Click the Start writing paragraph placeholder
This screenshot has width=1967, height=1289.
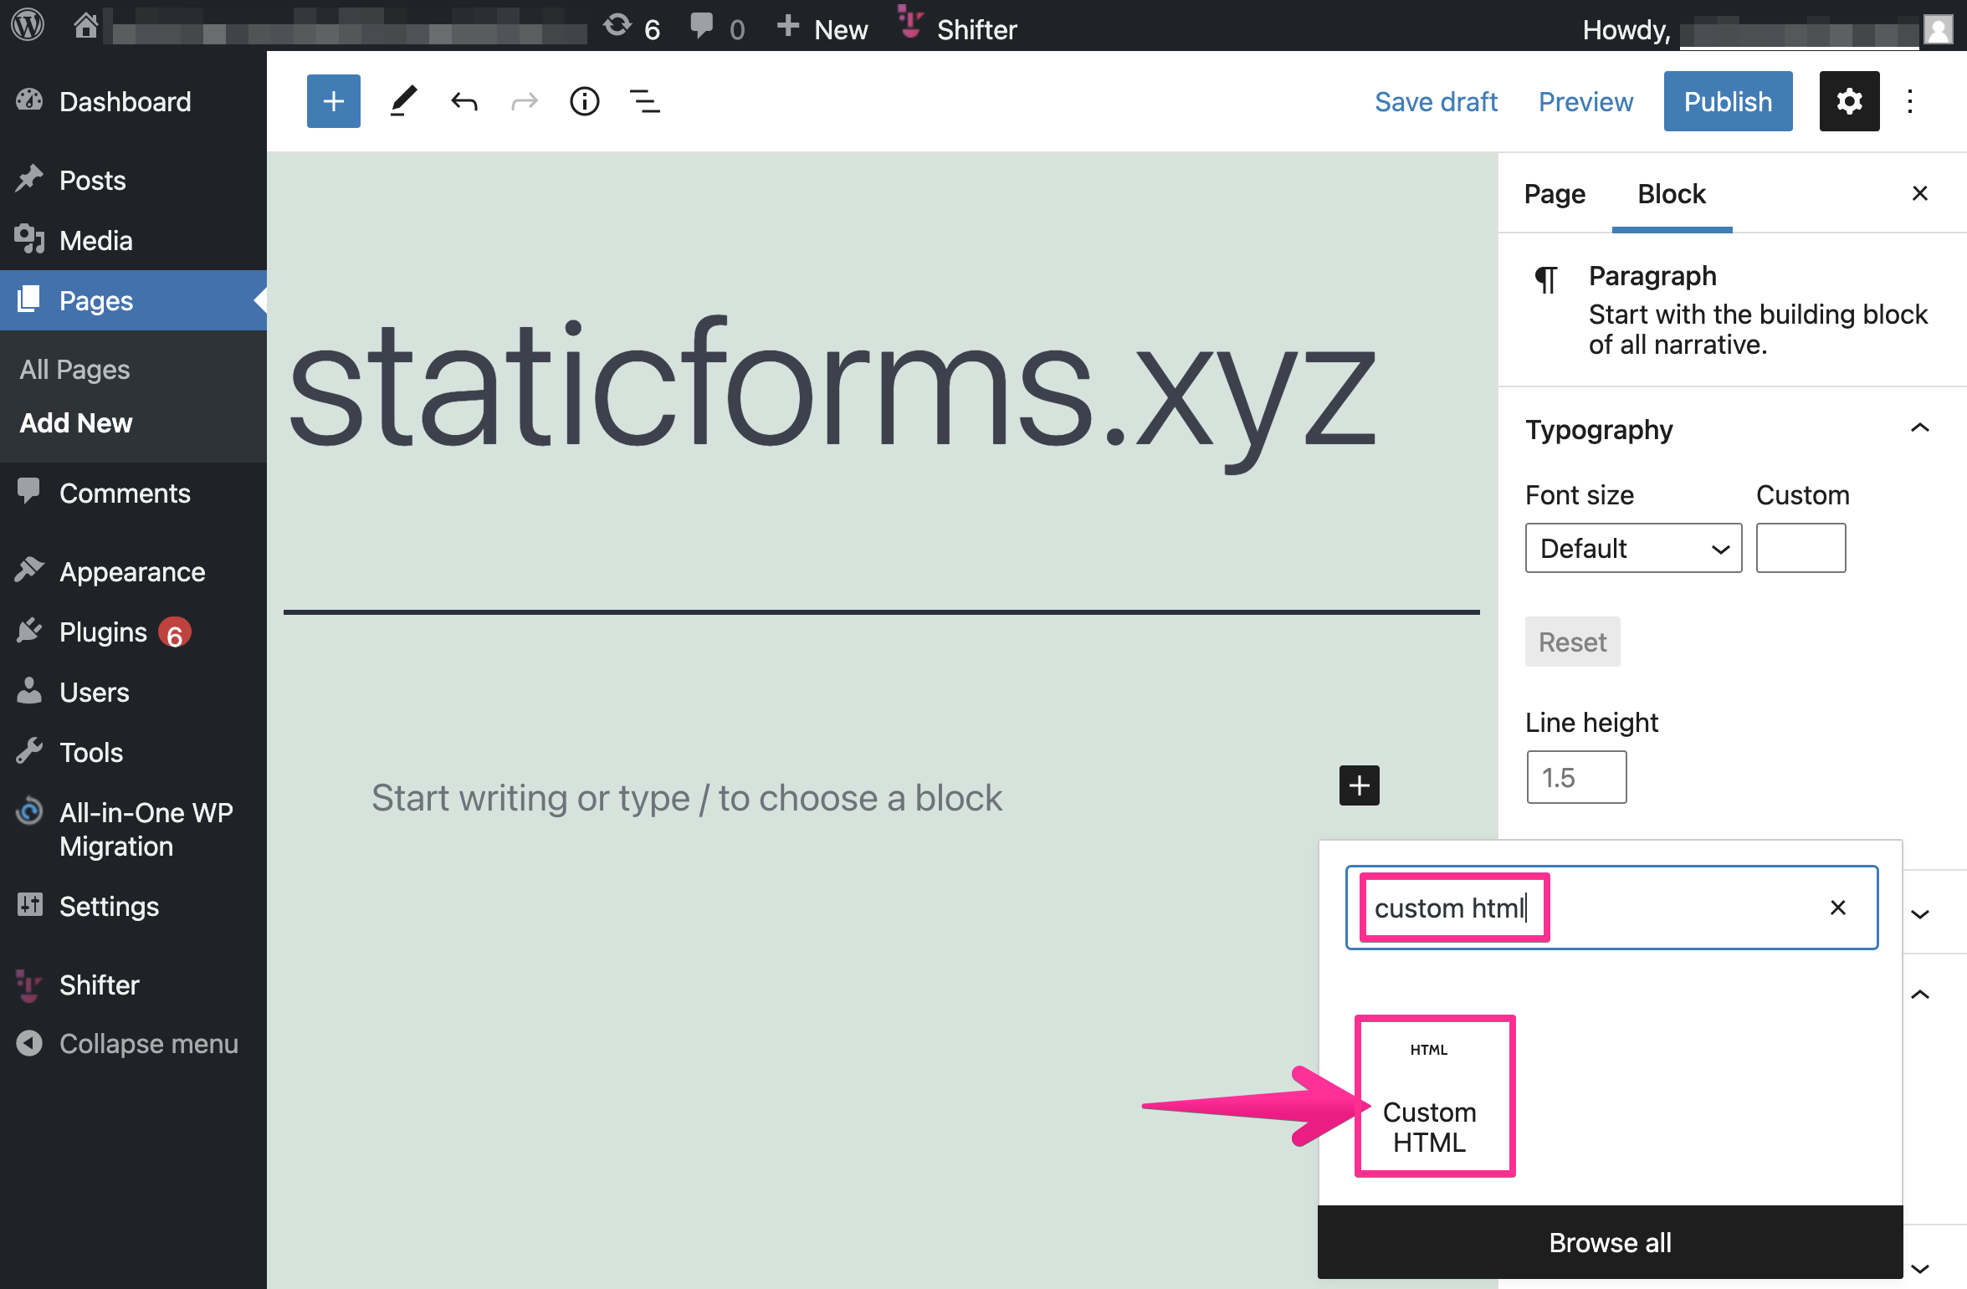(x=686, y=797)
